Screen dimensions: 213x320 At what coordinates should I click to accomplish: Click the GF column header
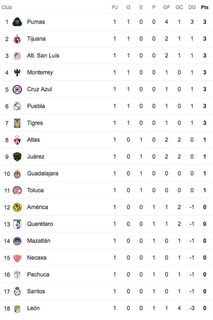pyautogui.click(x=166, y=7)
